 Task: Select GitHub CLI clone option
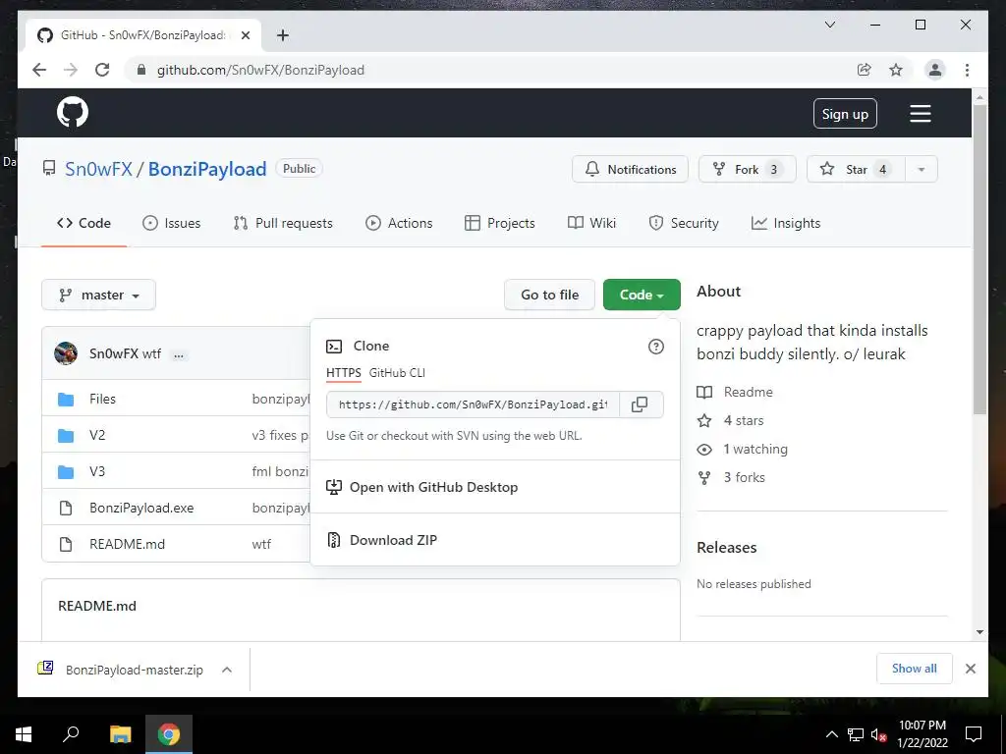pyautogui.click(x=397, y=373)
